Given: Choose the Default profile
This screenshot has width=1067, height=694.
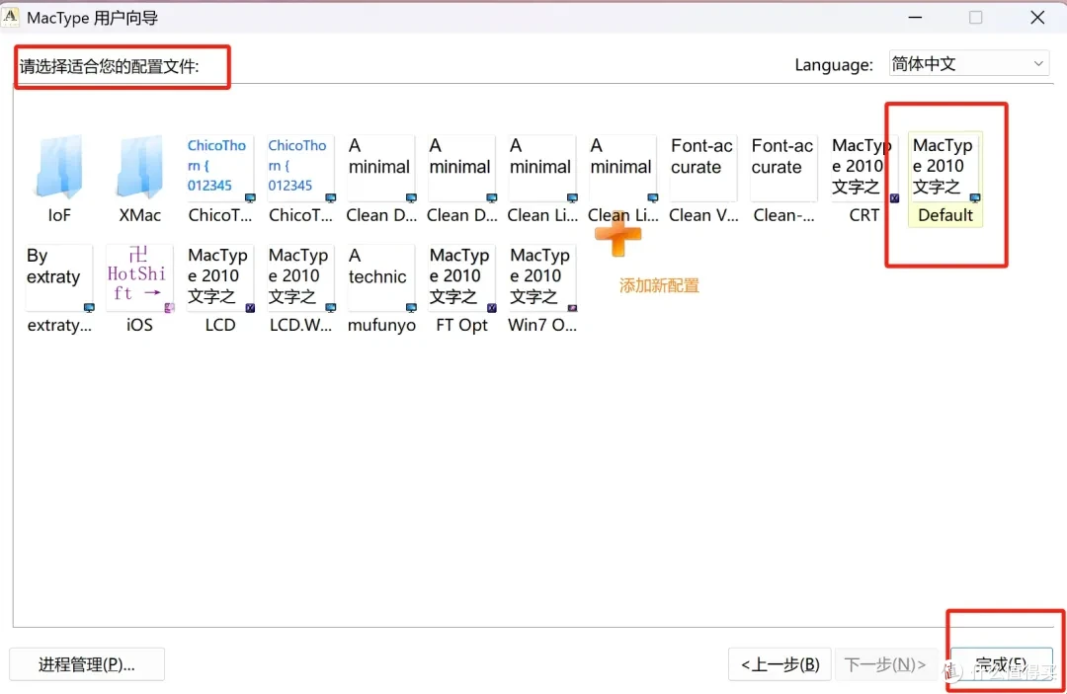Looking at the screenshot, I should (x=945, y=180).
